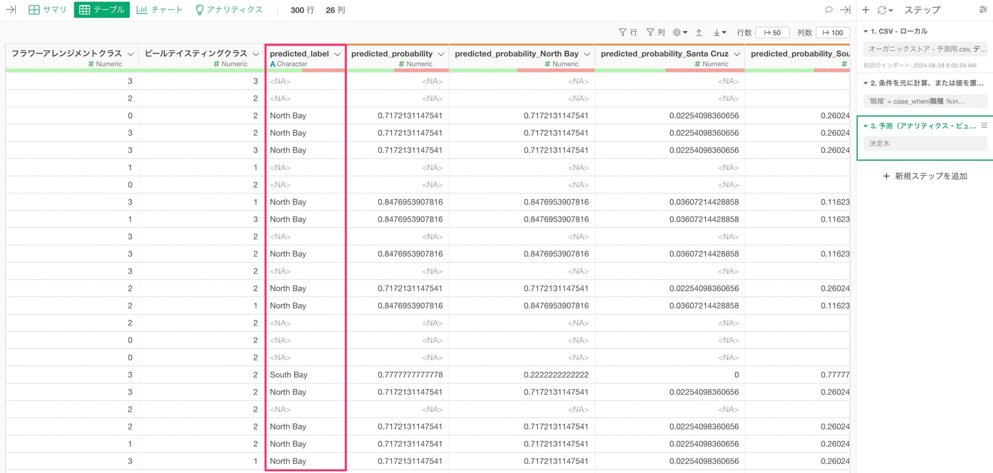The height and width of the screenshot is (473, 993).
Task: Open predicted_label column header menu
Action: [x=337, y=54]
